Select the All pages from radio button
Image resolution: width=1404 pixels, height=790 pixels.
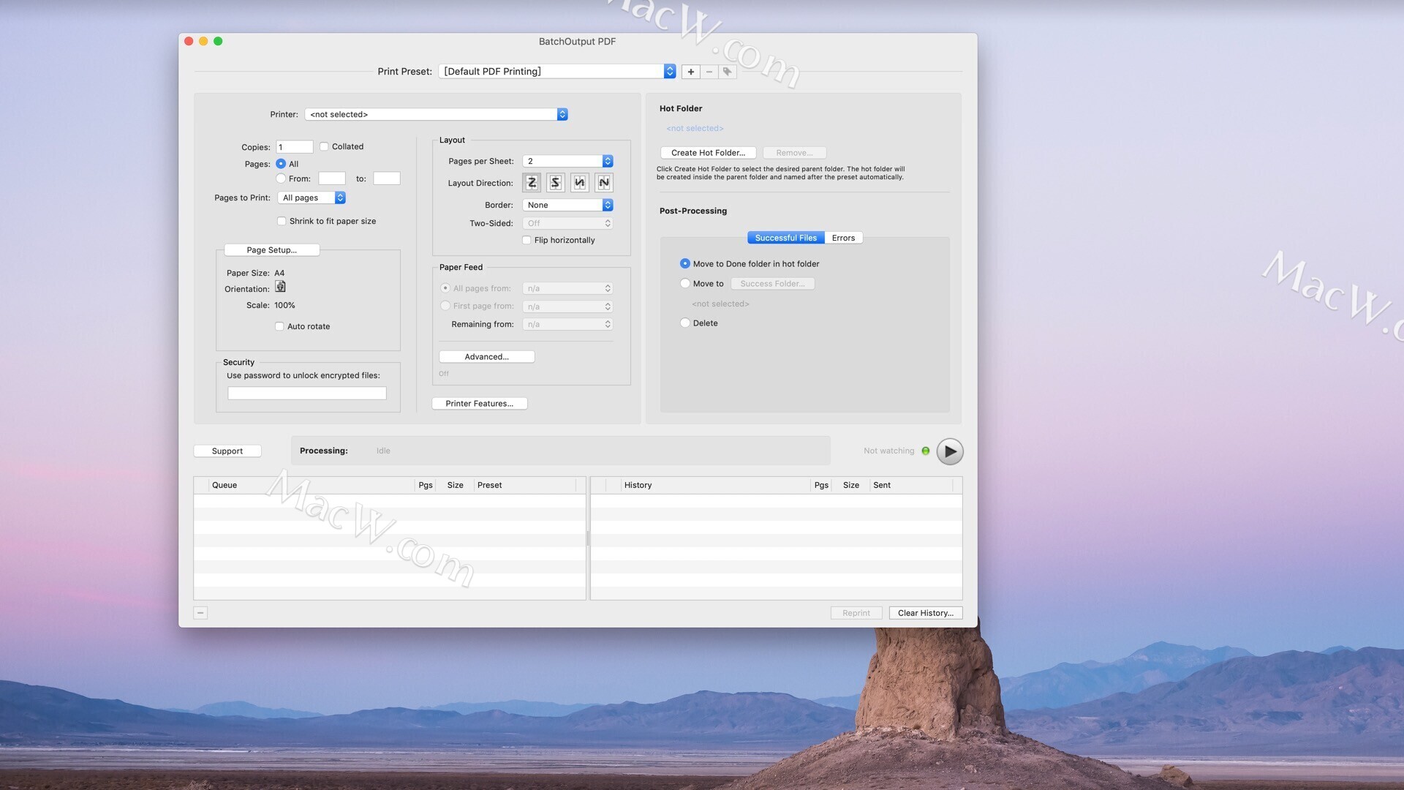(x=445, y=288)
